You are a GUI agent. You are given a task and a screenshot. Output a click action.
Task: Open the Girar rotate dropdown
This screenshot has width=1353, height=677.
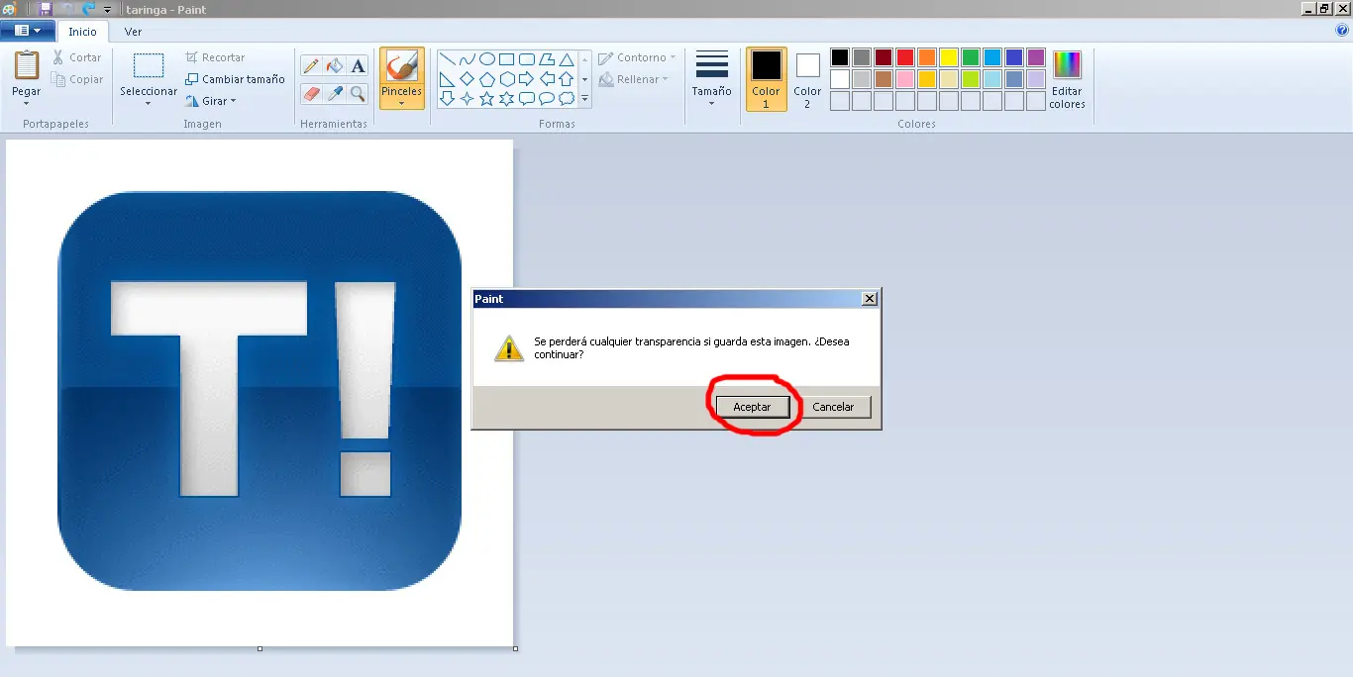click(x=211, y=101)
